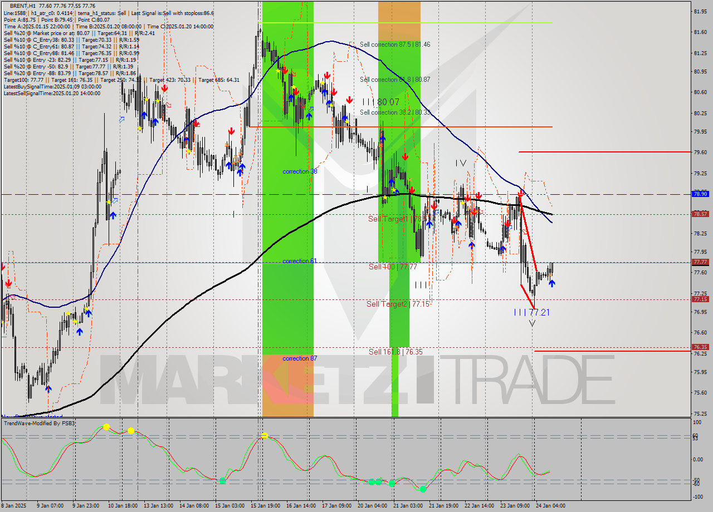Click the 'IV' wave label near 79.25
The height and width of the screenshot is (512, 713).
[x=461, y=163]
